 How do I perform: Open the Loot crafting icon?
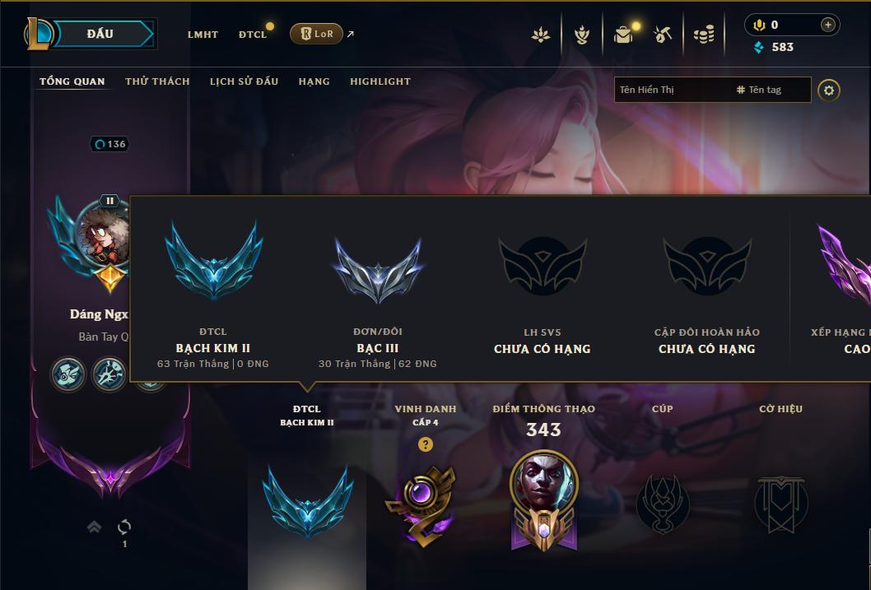(x=662, y=35)
